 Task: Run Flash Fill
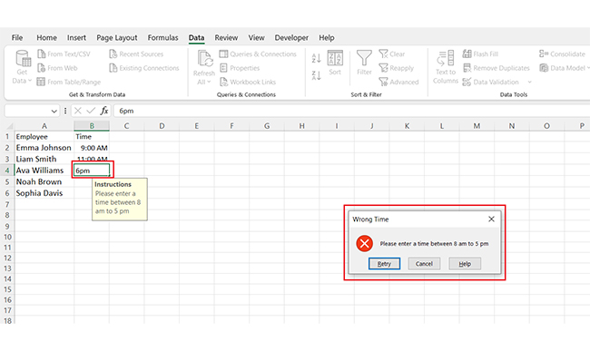[480, 54]
